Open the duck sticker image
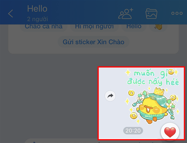Screen dimensions: 187x143 coord(152,97)
